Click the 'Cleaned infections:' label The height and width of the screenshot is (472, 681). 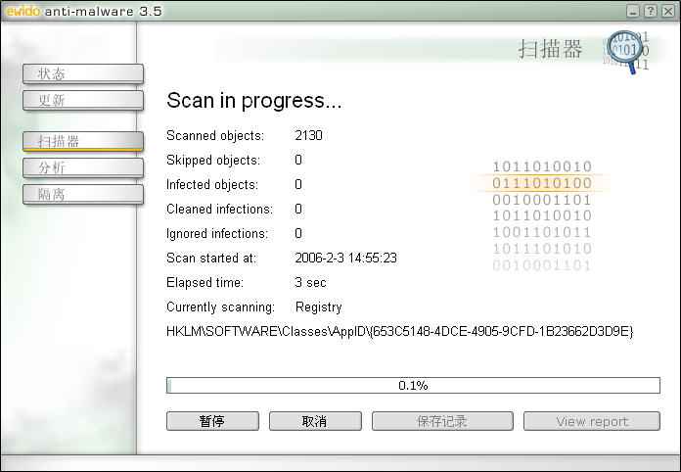219,209
